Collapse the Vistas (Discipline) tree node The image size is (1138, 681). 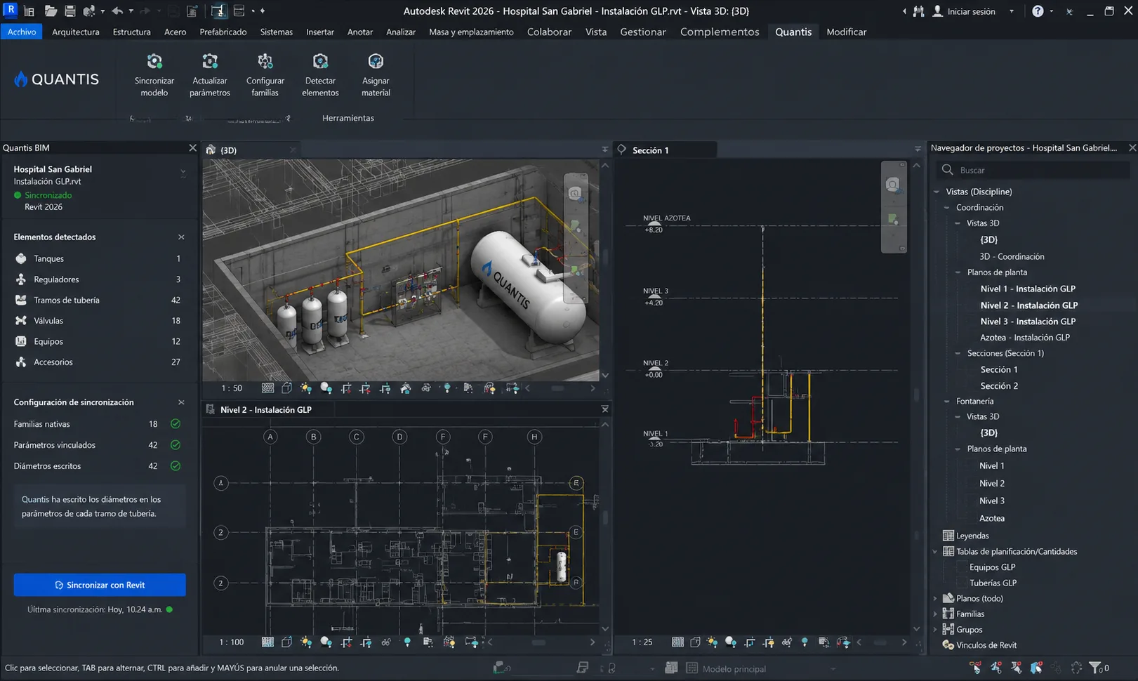tap(937, 192)
